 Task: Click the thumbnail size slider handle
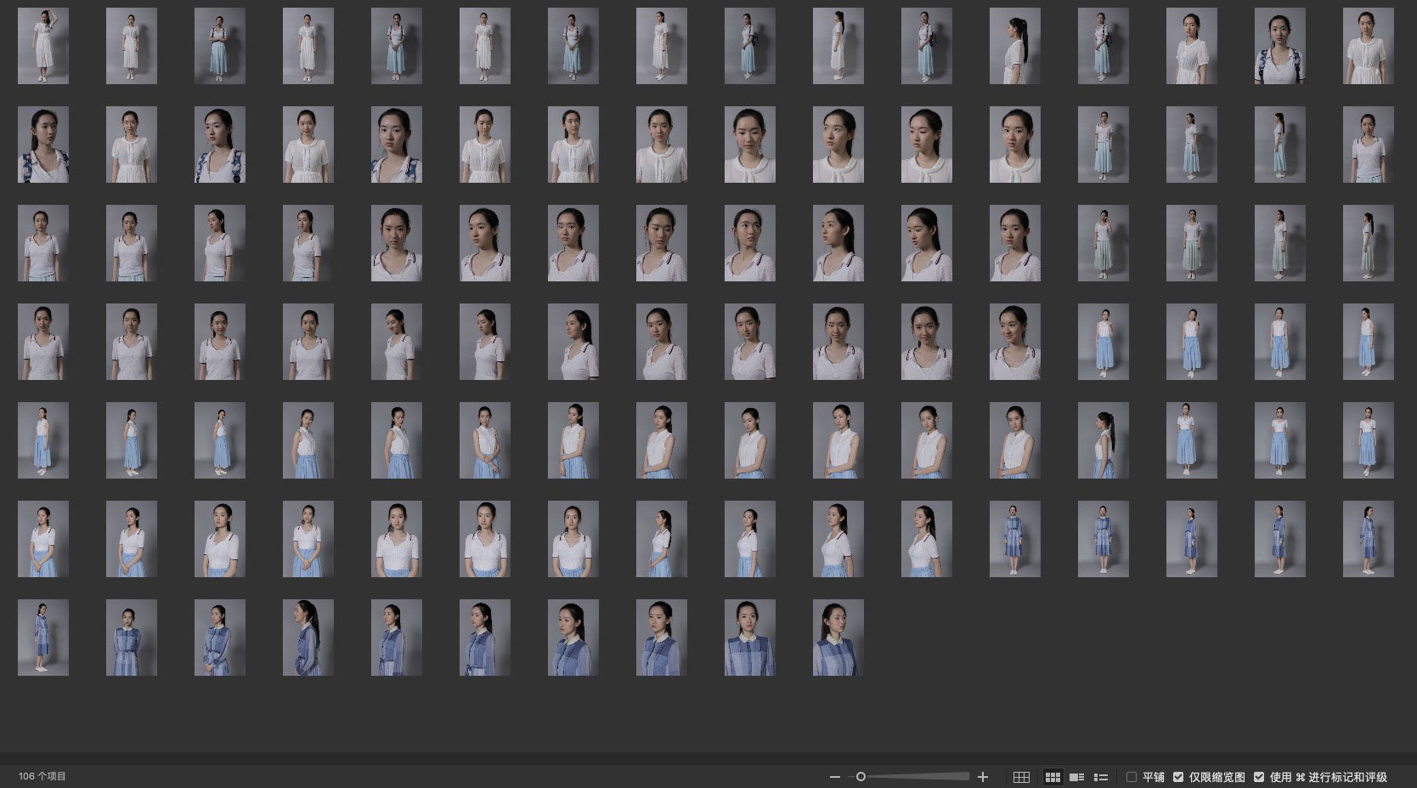pos(861,777)
